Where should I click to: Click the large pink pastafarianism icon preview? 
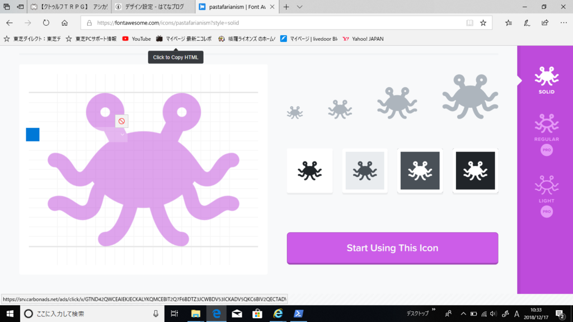[x=143, y=169]
